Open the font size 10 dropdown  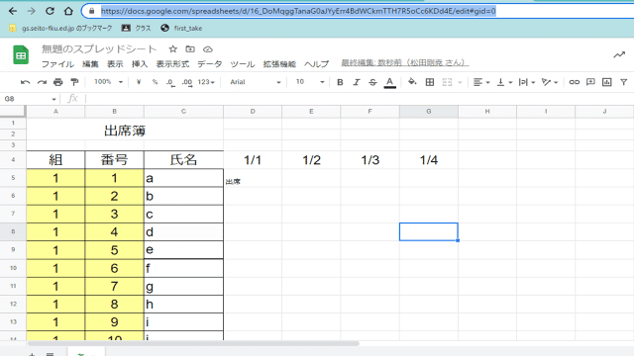[x=310, y=82]
